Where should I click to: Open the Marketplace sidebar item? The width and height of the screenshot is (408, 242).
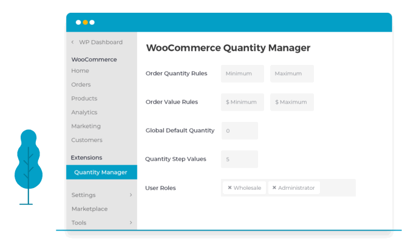pyautogui.click(x=89, y=209)
